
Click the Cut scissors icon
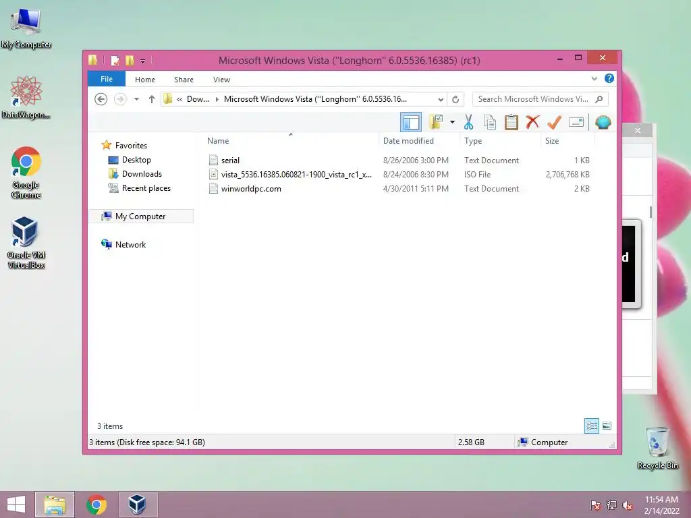click(x=468, y=122)
